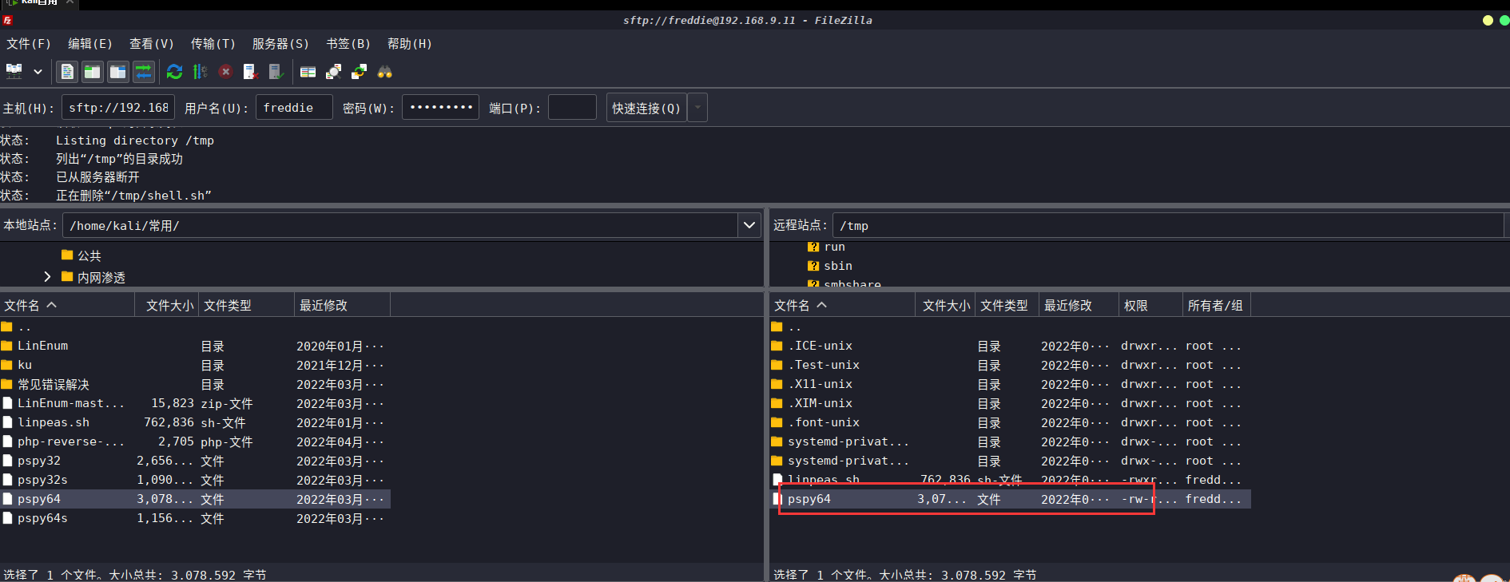
Task: Toggle the transfer queue display
Action: (144, 72)
